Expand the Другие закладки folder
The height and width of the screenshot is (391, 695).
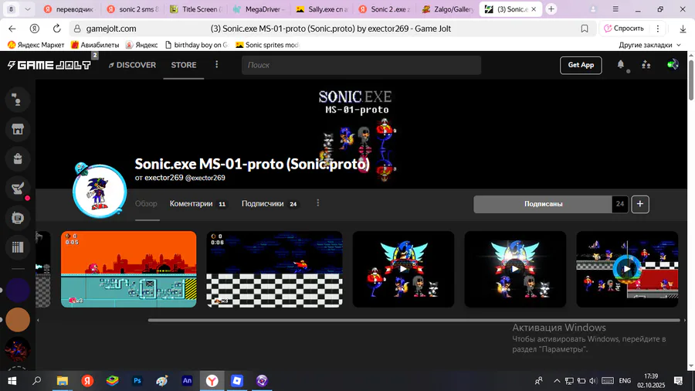tap(649, 45)
